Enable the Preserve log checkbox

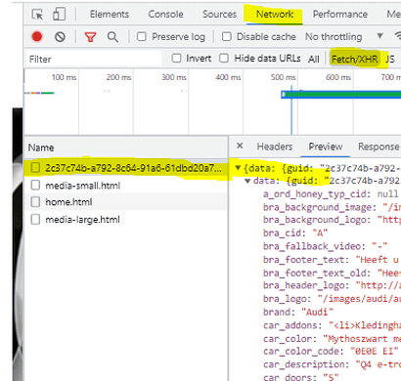point(141,36)
